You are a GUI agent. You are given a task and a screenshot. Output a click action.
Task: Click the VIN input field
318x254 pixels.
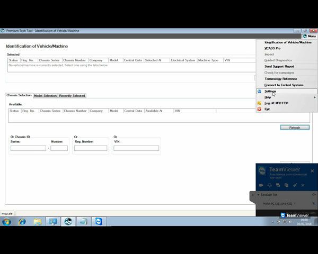pyautogui.click(x=136, y=148)
